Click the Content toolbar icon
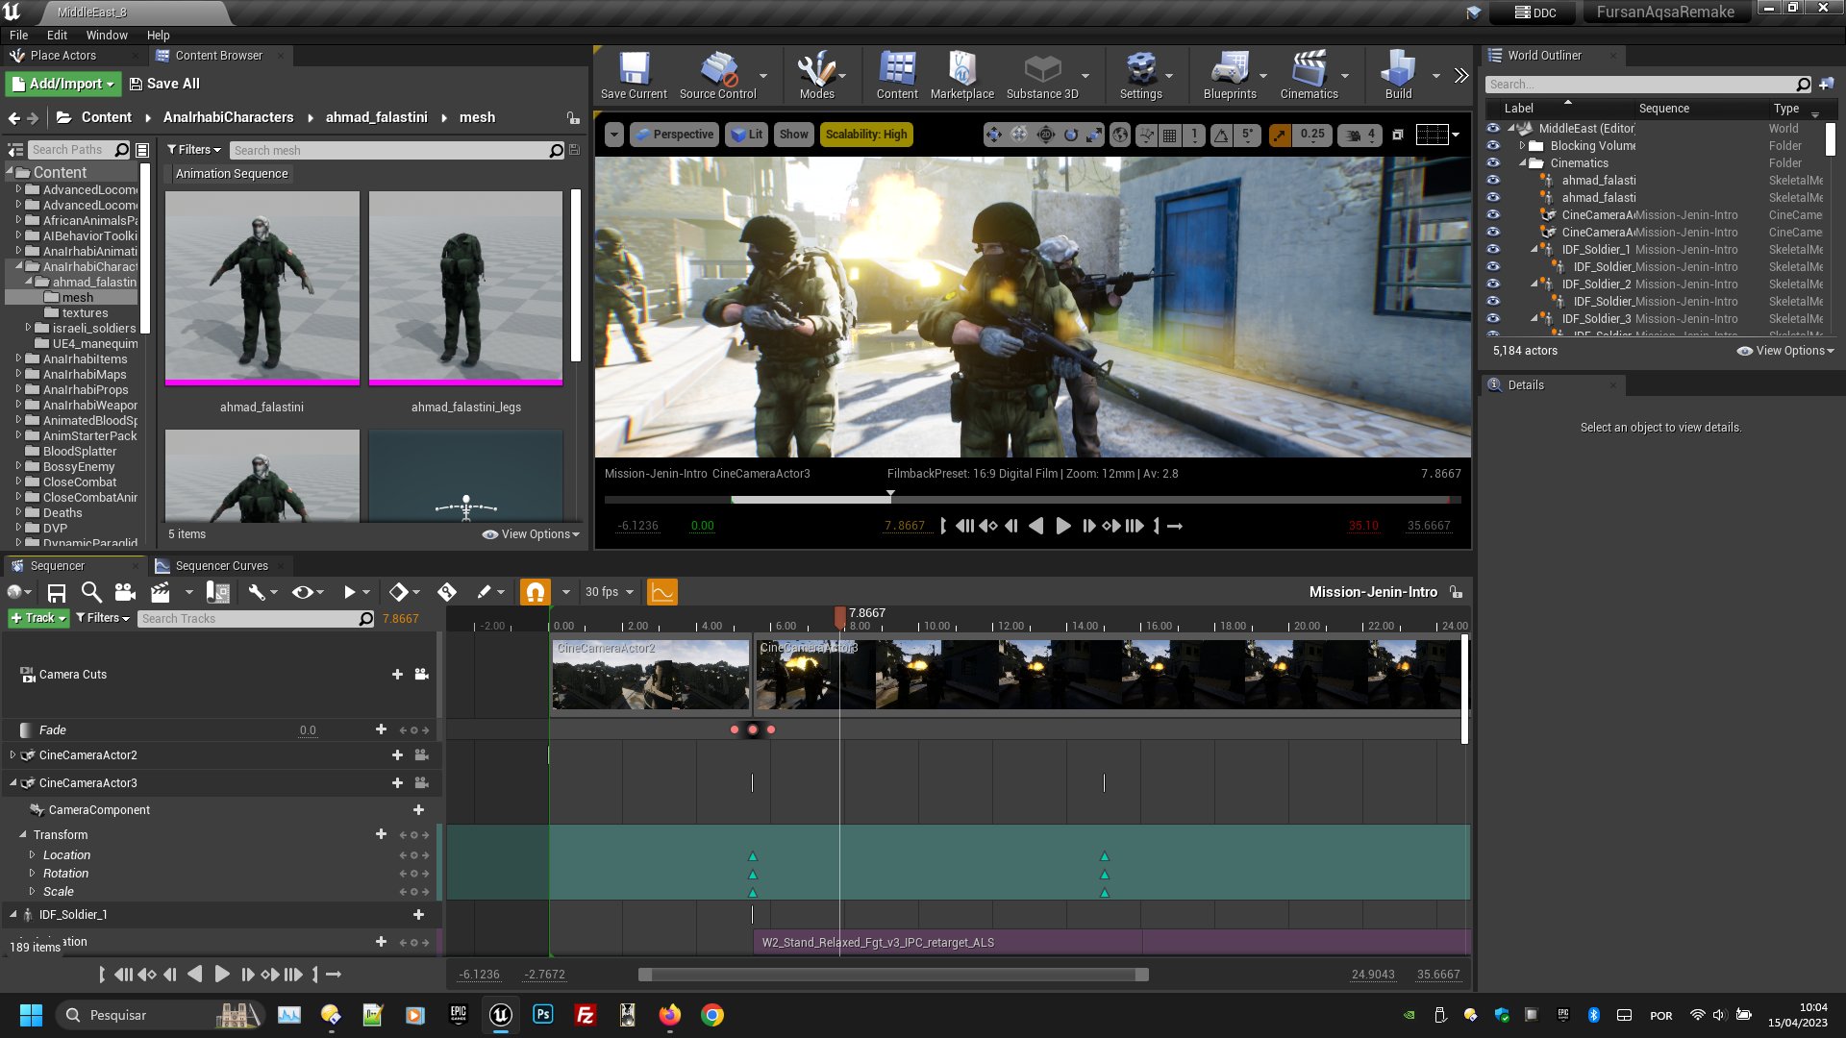This screenshot has height=1038, width=1846. 897,76
